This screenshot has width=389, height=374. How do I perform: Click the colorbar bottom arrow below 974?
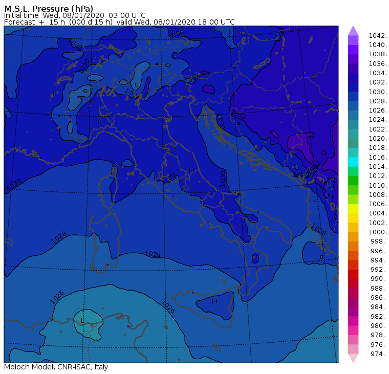click(353, 358)
